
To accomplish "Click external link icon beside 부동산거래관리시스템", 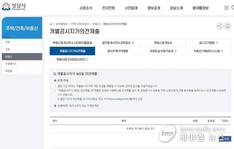I will 222,51.
